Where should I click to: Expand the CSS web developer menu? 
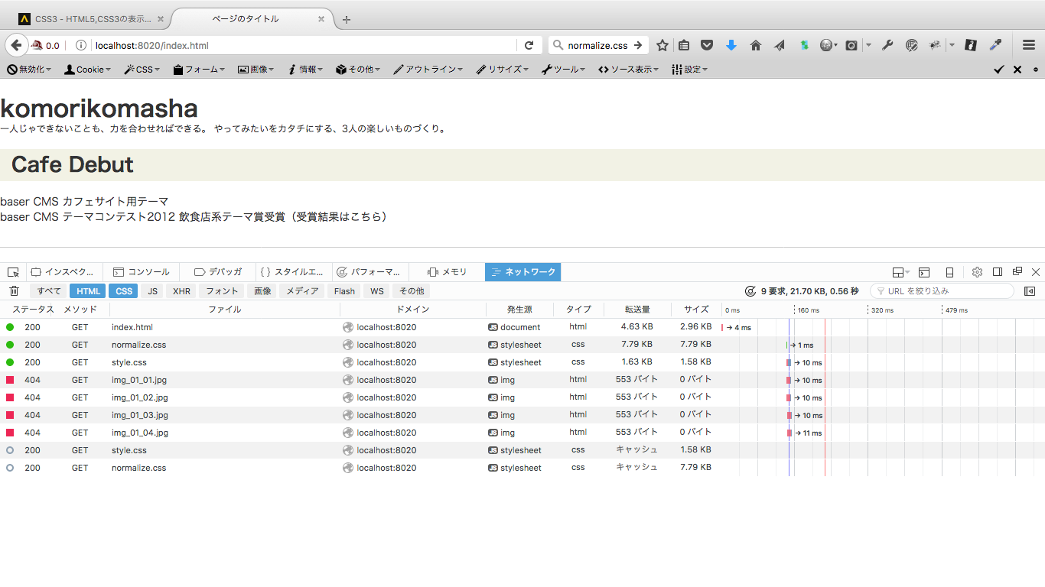tap(142, 70)
